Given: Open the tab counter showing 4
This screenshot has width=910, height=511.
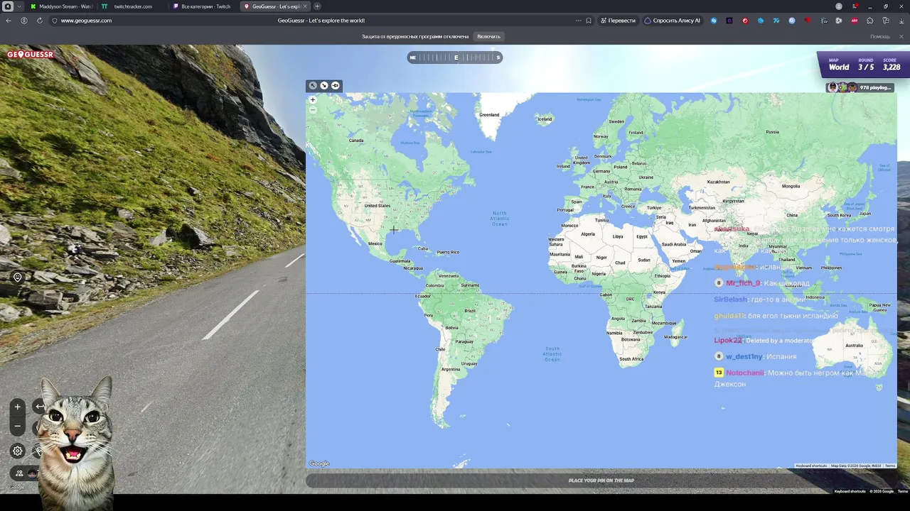Looking at the screenshot, I should click(x=8, y=6).
